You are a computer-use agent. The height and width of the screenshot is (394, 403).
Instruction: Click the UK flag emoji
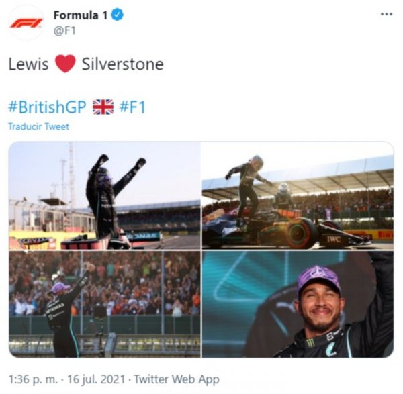click(103, 107)
